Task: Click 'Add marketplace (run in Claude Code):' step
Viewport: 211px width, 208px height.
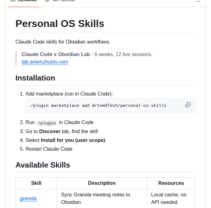Action: pos(69,94)
